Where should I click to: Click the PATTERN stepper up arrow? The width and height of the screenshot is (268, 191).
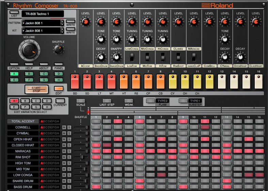pos(62,21)
